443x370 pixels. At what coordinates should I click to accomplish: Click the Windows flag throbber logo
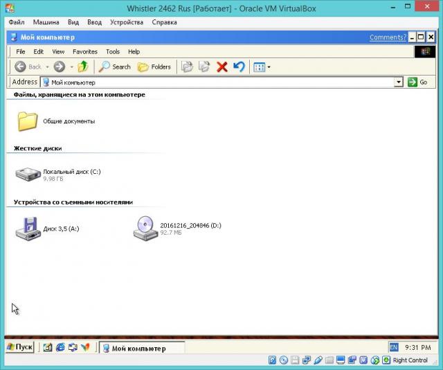[425, 52]
